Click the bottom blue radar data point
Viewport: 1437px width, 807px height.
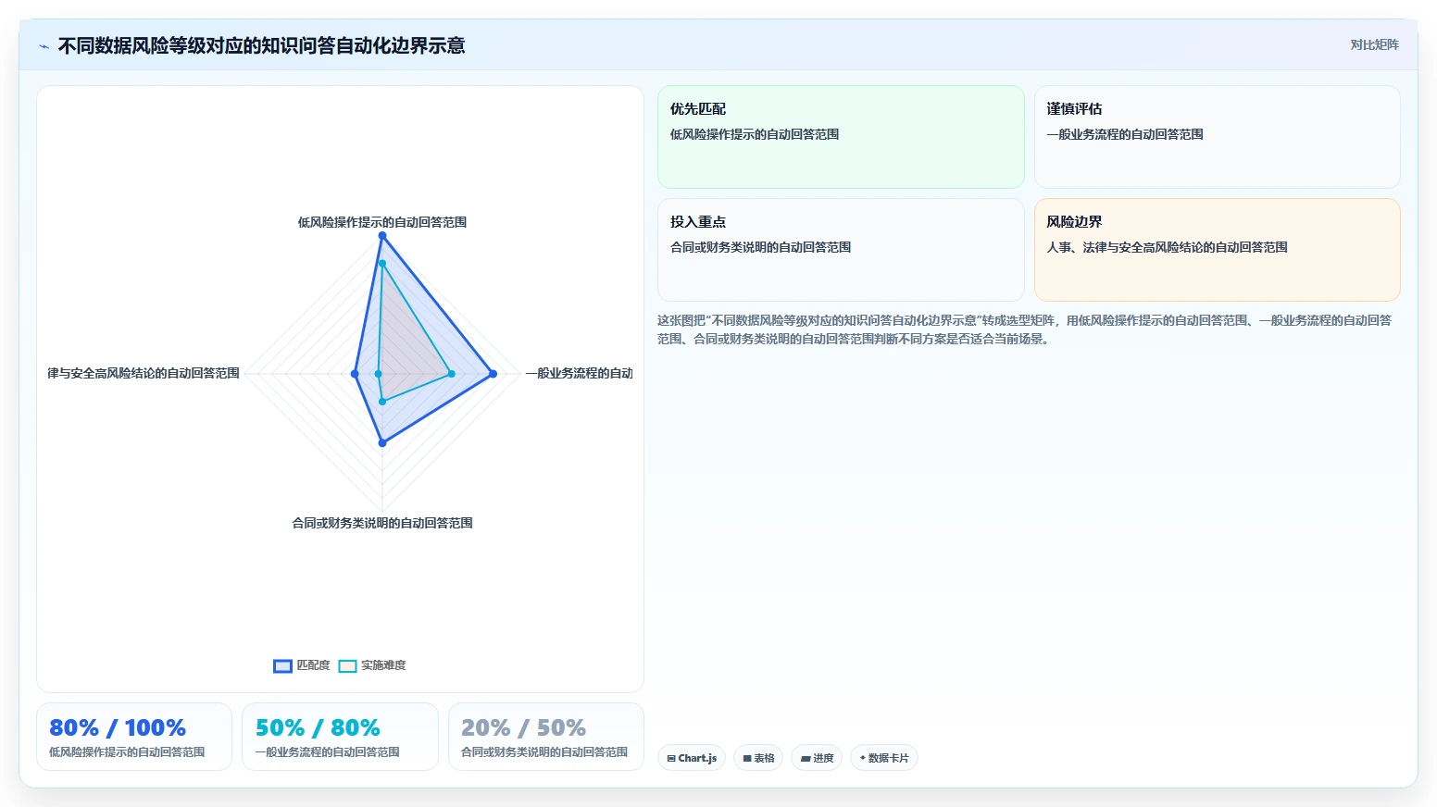click(382, 443)
